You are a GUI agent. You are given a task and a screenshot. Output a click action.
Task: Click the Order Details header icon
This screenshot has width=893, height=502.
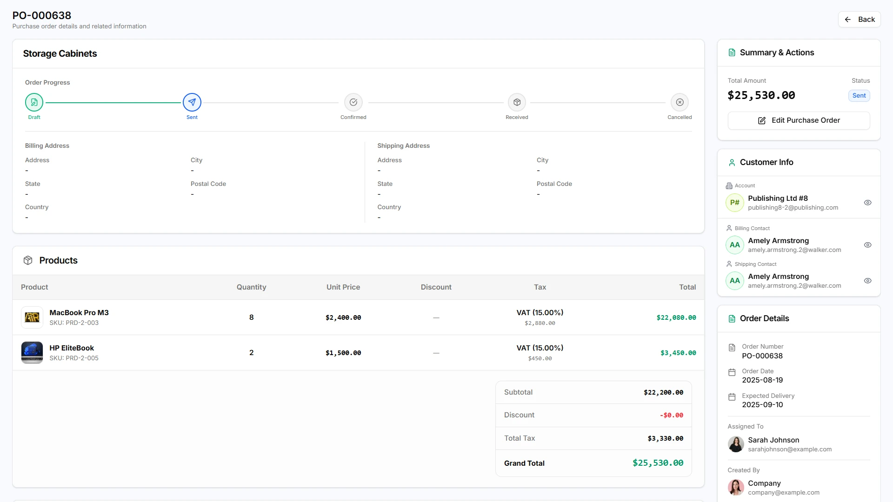[732, 318]
